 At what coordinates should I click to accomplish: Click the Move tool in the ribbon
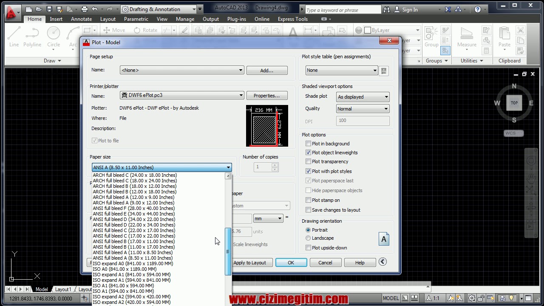(x=115, y=30)
